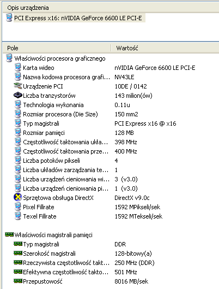Click the value 143 milion(ów)
This screenshot has height=289, width=219.
click(133, 96)
